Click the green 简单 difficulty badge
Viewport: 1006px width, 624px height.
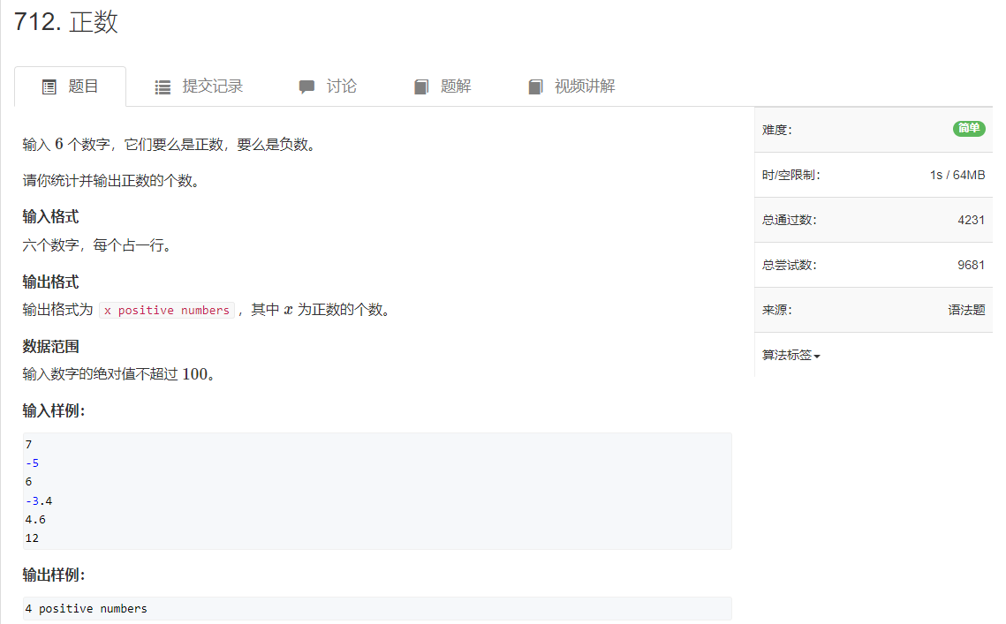969,129
